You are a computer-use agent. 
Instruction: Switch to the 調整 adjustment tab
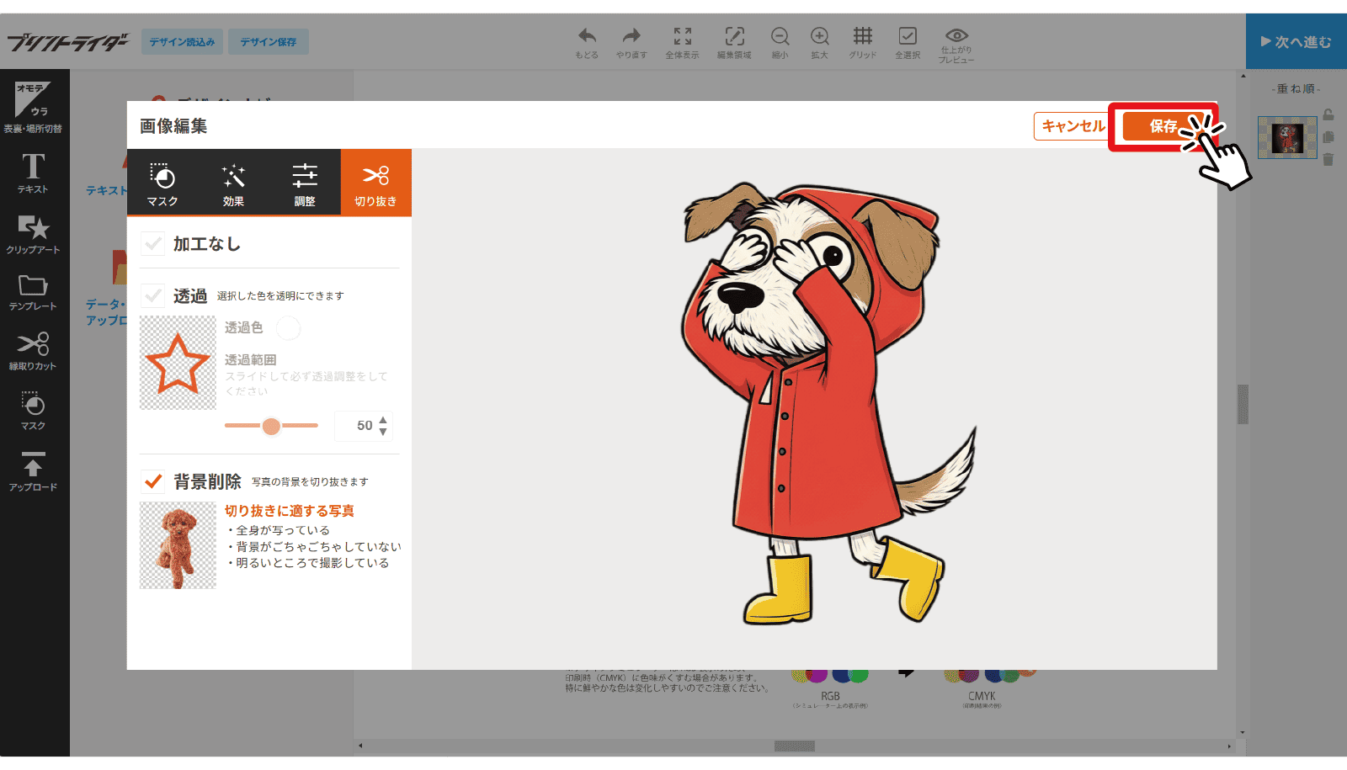click(x=305, y=183)
